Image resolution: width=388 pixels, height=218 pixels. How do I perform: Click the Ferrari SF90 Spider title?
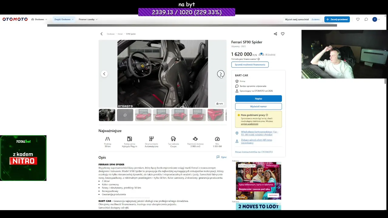[x=247, y=42]
